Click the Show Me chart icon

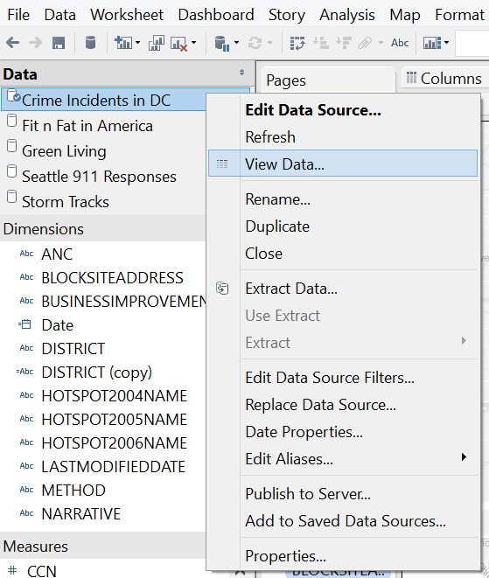432,43
